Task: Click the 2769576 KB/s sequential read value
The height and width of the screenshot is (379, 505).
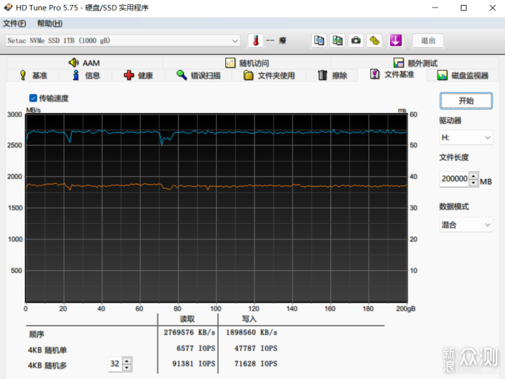Action: pyautogui.click(x=189, y=332)
